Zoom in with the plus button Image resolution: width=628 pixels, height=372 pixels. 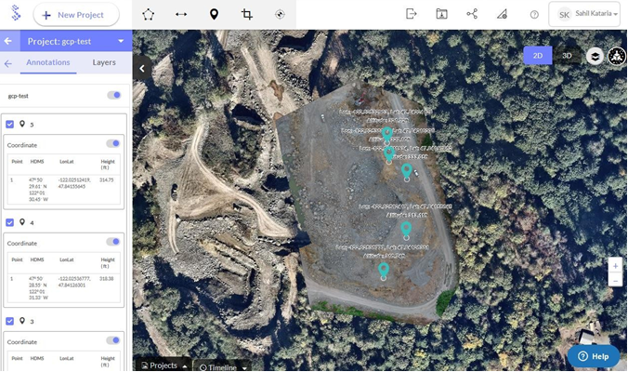point(615,266)
